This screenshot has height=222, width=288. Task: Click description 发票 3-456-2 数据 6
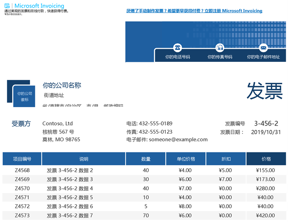[x=70, y=206]
